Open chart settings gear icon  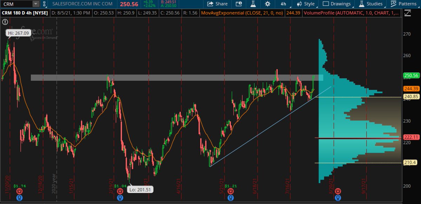(x=267, y=4)
